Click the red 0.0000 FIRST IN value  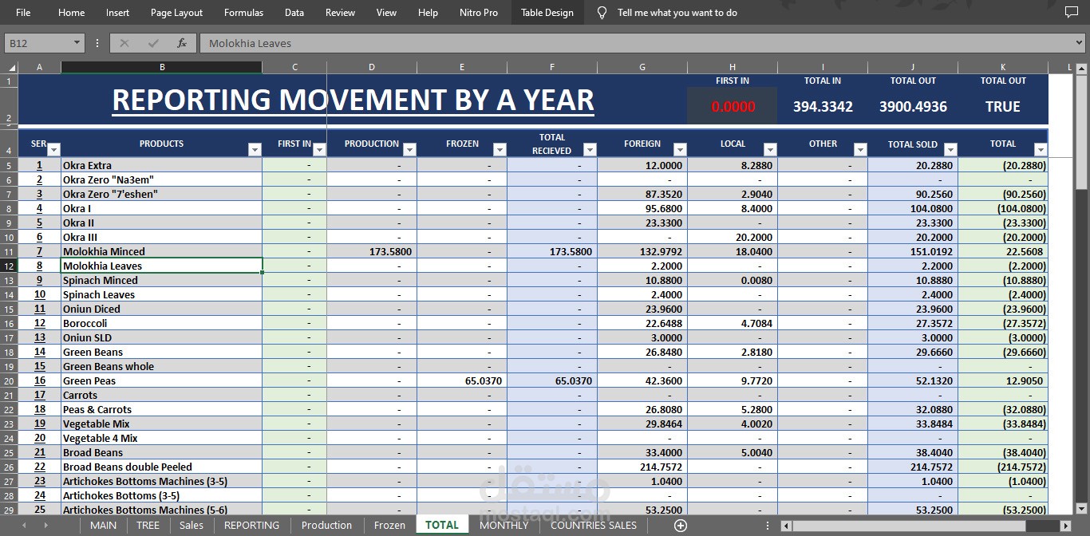[x=733, y=107]
